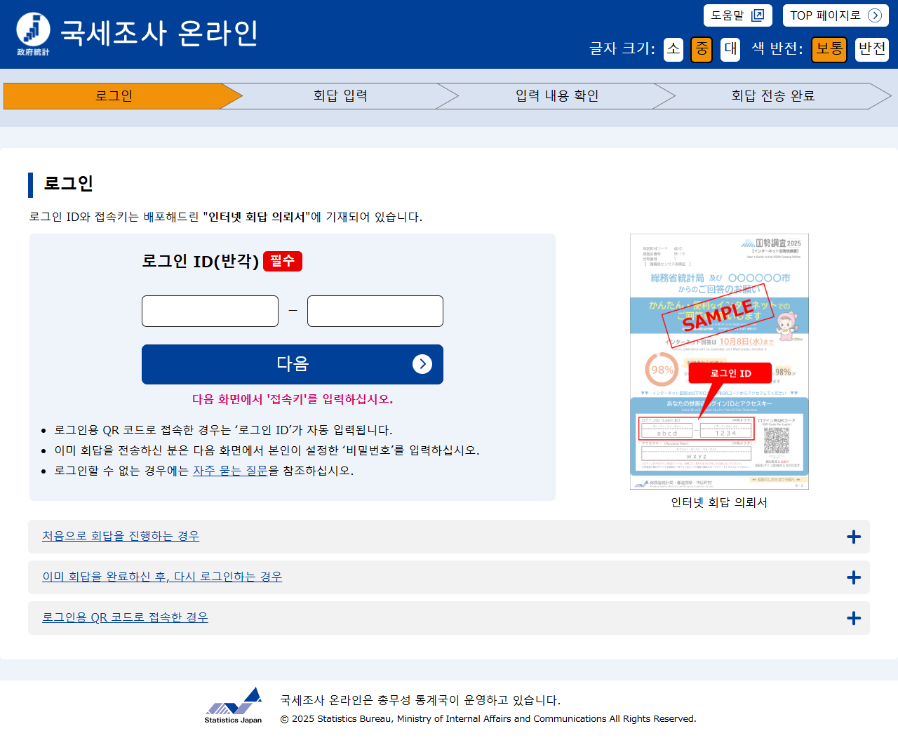Go to TOP 페이지로
Viewport: 898px width, 738px height.
click(x=835, y=15)
